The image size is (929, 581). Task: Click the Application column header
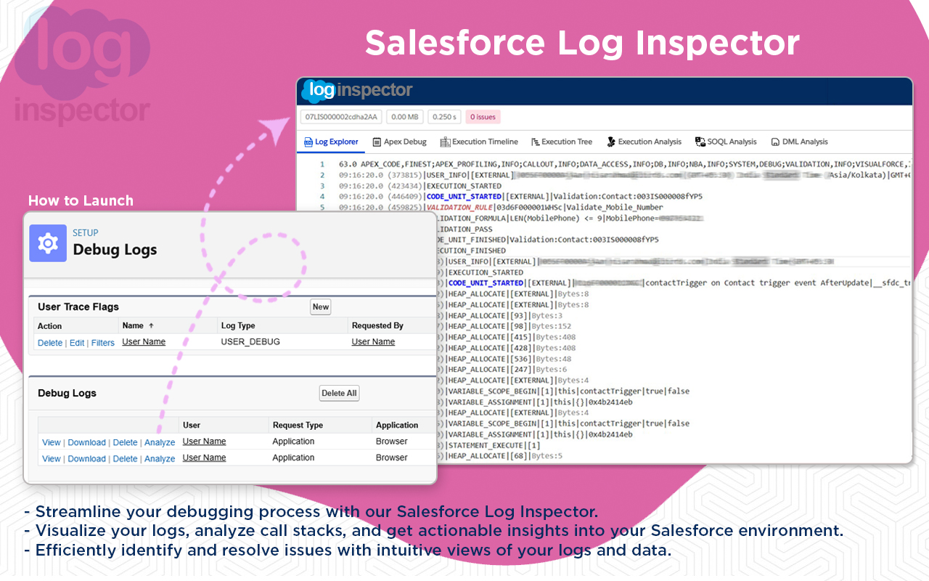coord(397,425)
